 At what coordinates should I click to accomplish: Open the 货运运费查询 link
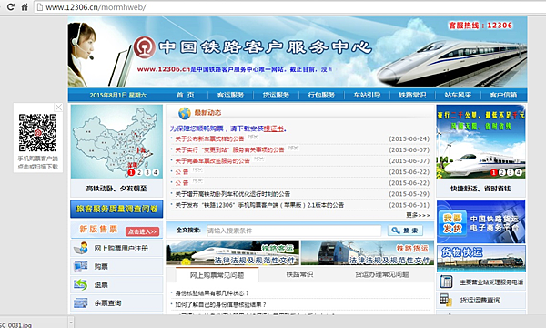[x=480, y=300]
